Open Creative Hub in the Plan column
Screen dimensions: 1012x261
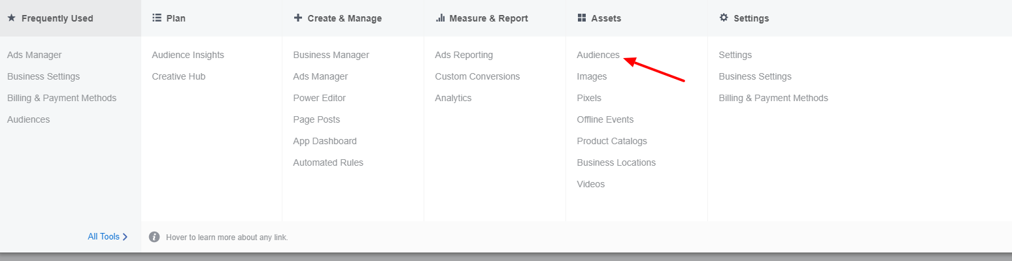click(x=179, y=77)
